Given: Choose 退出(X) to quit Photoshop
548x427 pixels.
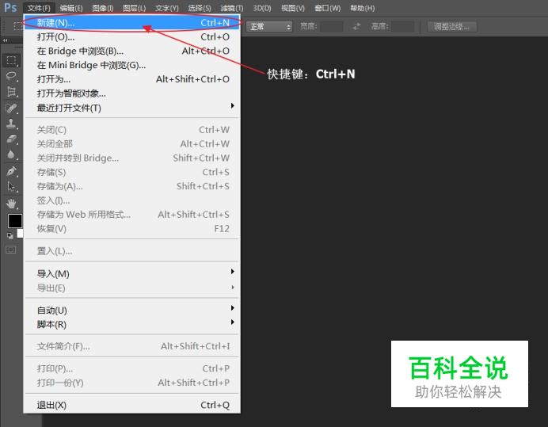Looking at the screenshot, I should pos(132,405).
